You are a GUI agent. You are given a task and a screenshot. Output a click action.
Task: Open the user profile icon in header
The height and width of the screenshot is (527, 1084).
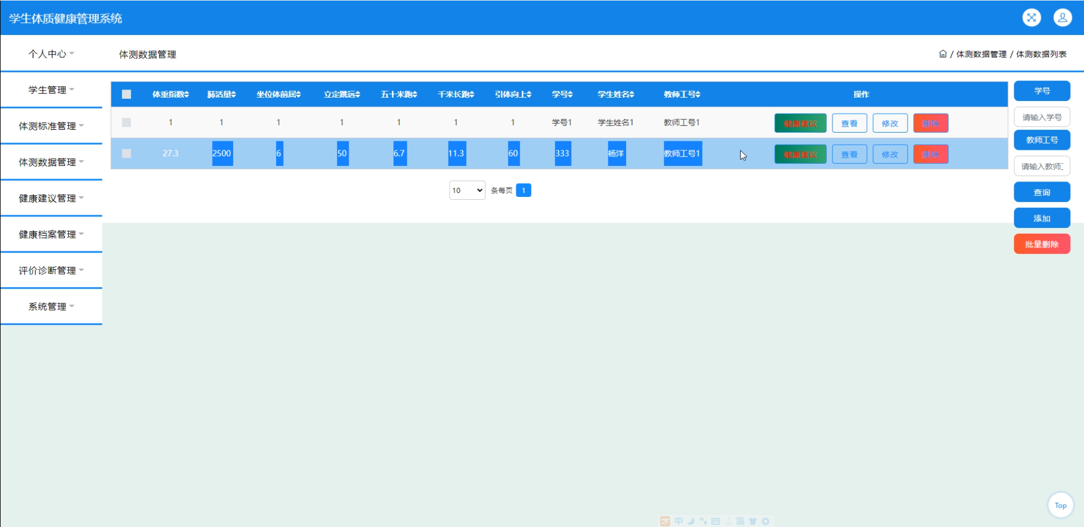pyautogui.click(x=1062, y=18)
